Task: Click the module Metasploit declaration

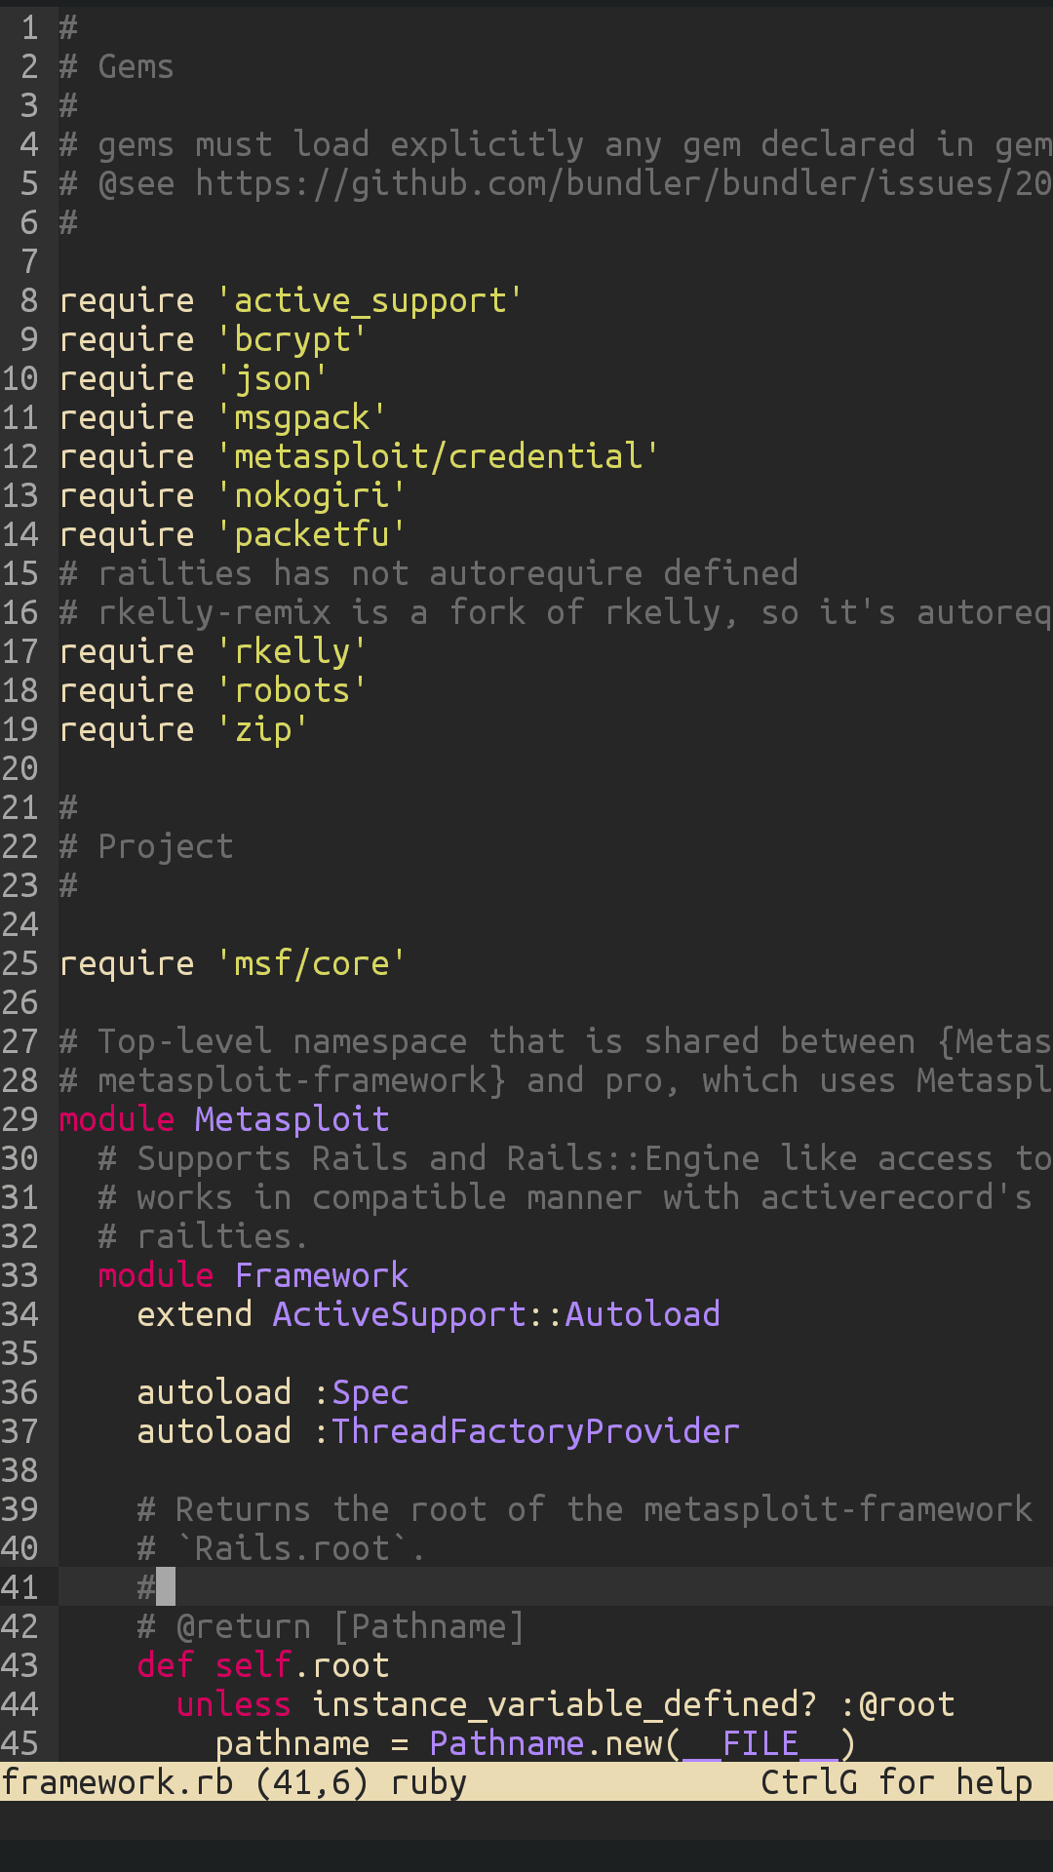Action: 224,1119
